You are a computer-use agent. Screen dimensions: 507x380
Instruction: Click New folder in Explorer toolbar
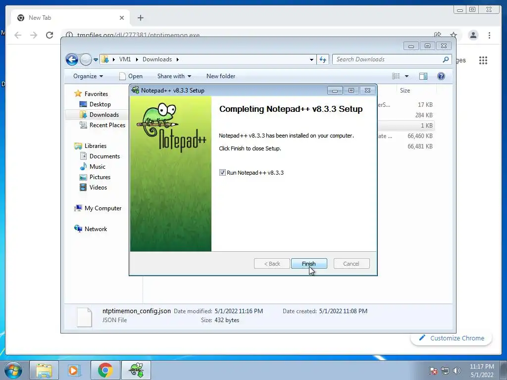[221, 76]
